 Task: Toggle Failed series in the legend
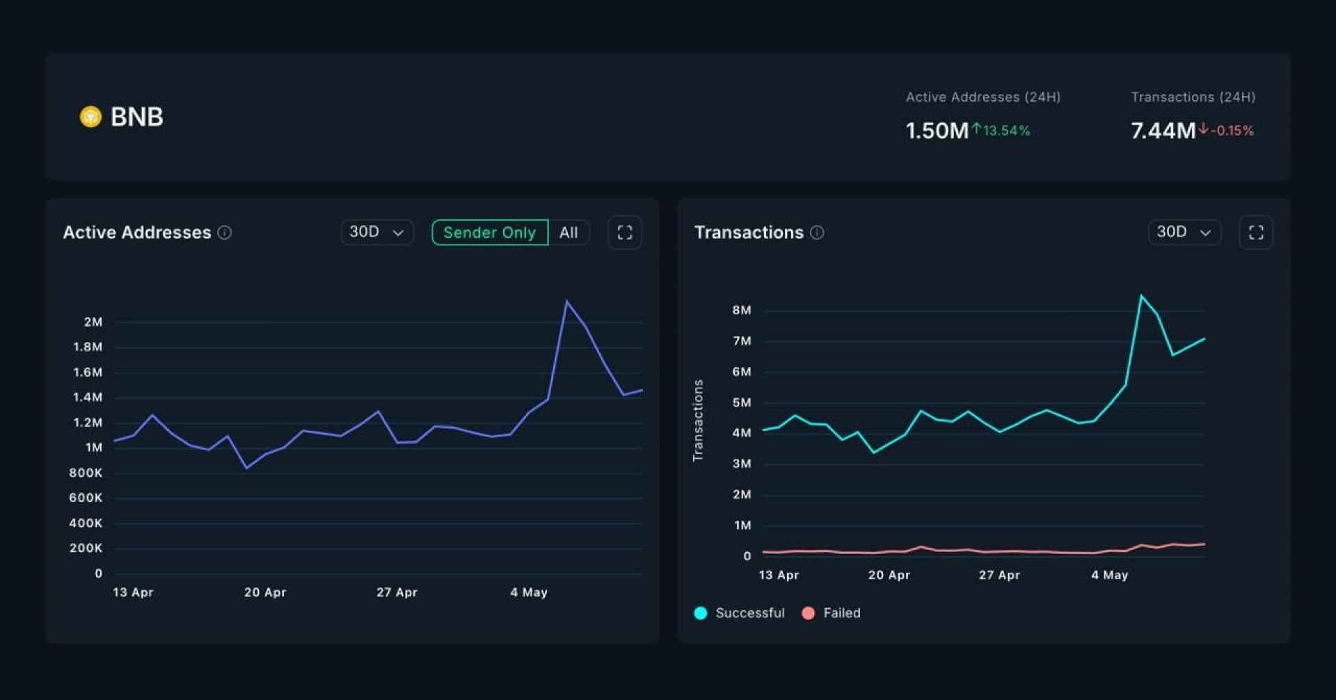pyautogui.click(x=841, y=613)
